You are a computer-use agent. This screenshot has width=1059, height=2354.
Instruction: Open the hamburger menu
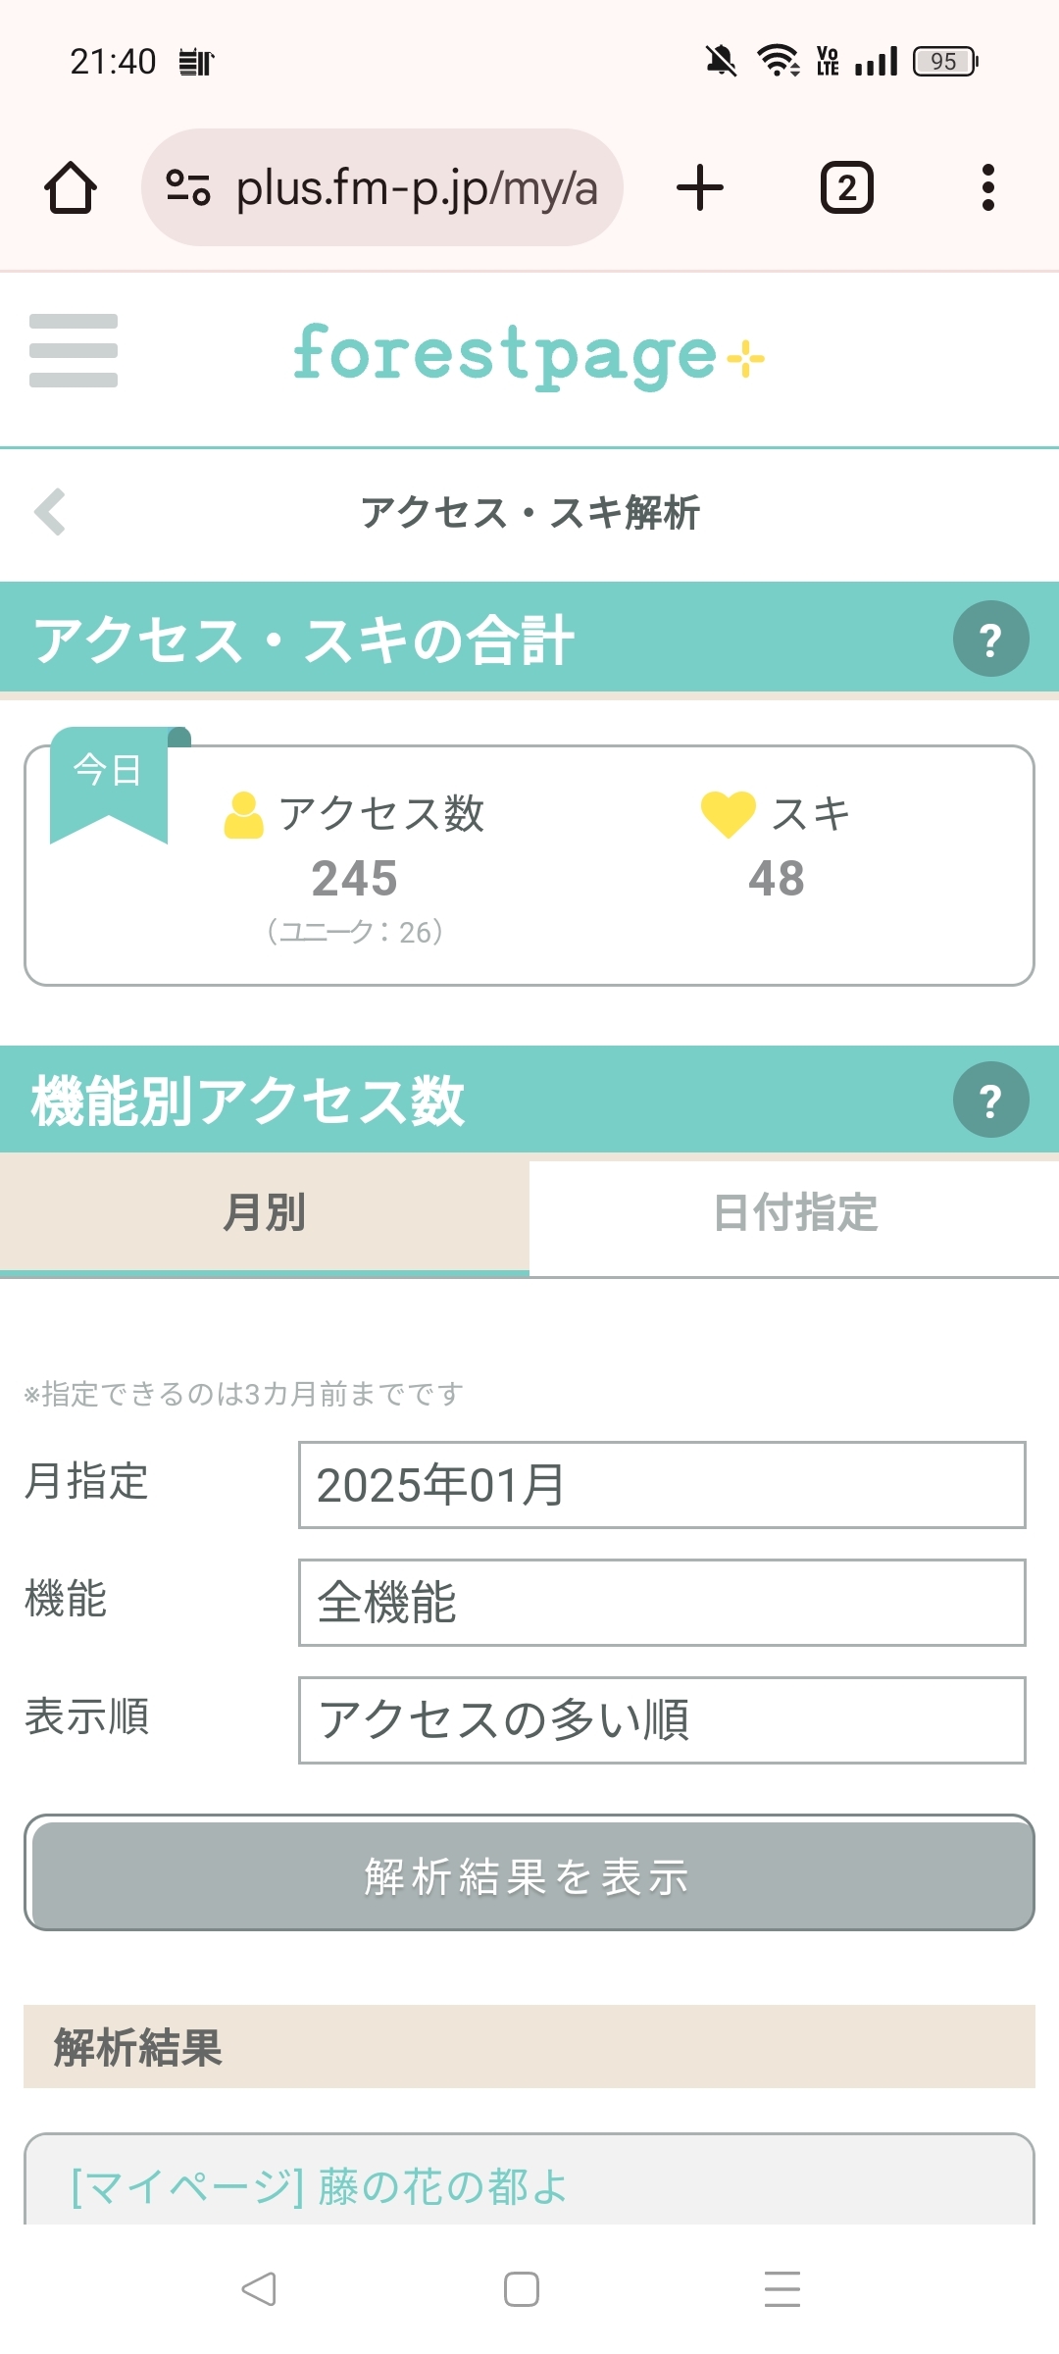(x=74, y=351)
